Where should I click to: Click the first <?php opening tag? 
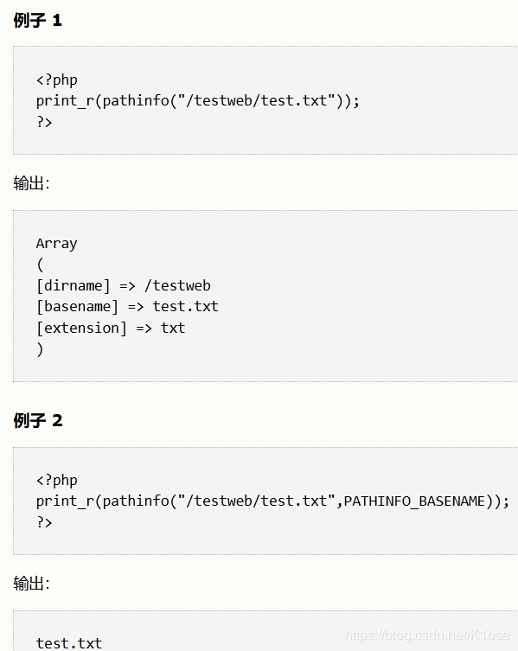click(x=56, y=80)
